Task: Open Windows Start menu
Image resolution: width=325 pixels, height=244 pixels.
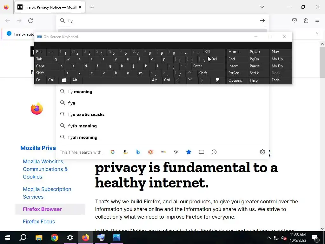Action: (x=8, y=238)
